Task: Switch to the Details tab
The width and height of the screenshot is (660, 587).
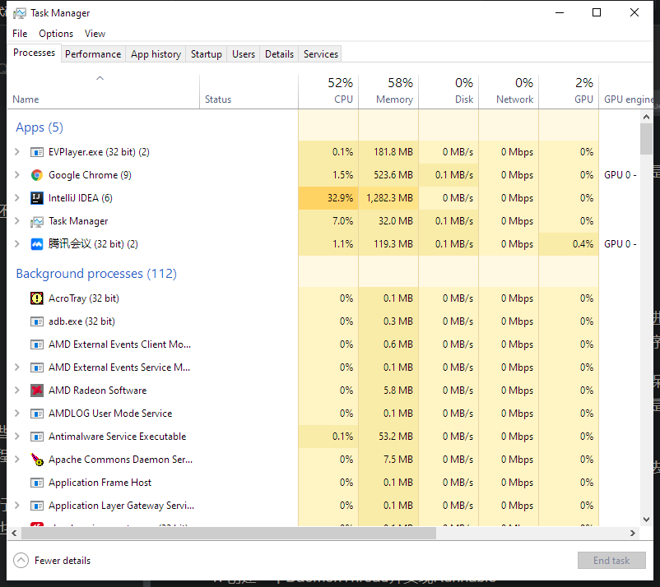Action: [279, 54]
